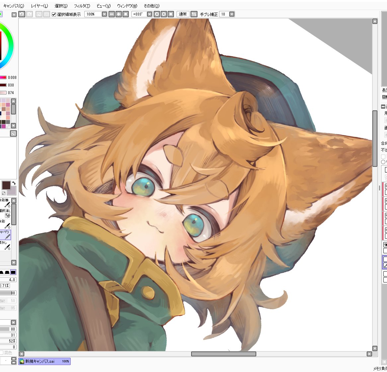Screen dimensions: 387x372
Task: Click the background light purple color swatch
Action: click(x=13, y=191)
